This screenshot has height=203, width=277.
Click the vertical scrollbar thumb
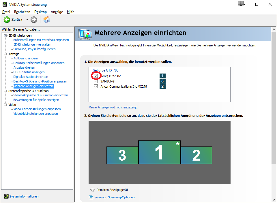tap(274, 98)
